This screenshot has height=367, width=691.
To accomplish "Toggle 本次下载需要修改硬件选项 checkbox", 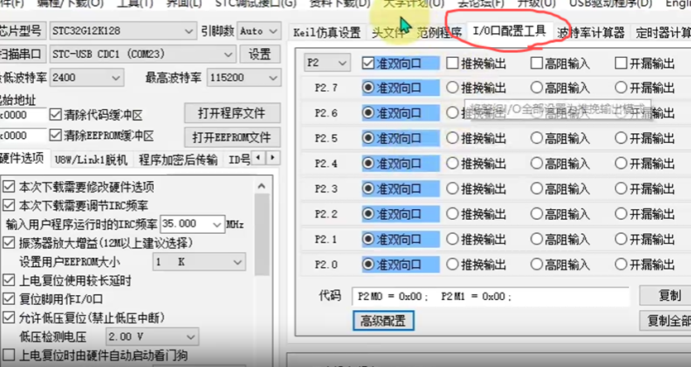I will pyautogui.click(x=9, y=187).
